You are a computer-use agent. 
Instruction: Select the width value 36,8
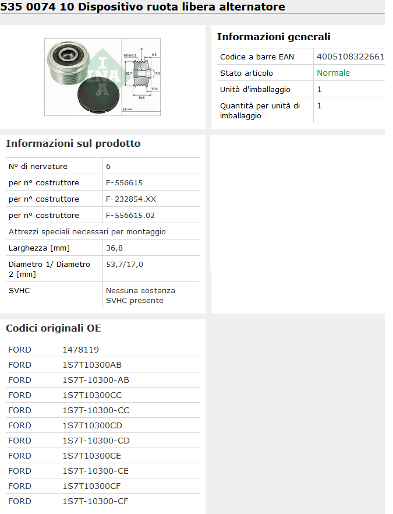coord(114,248)
